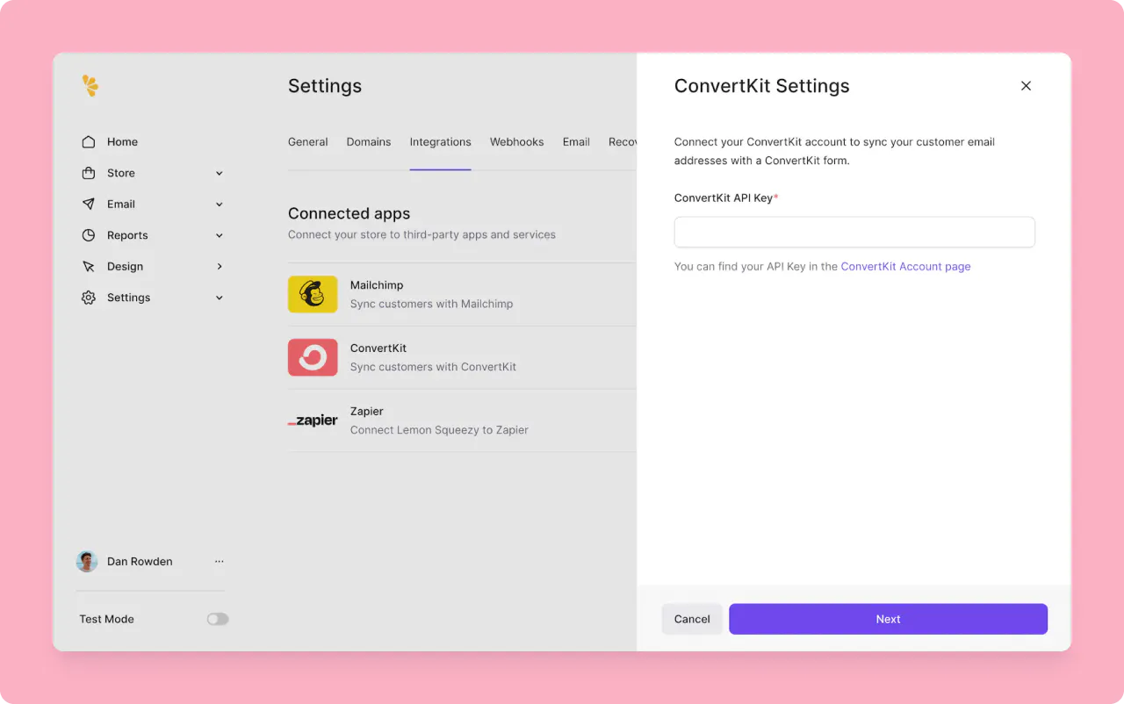
Task: Select the Design section icon
Action: [89, 266]
